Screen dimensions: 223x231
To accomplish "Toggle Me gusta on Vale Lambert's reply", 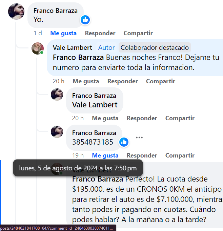I will pos(86,81).
